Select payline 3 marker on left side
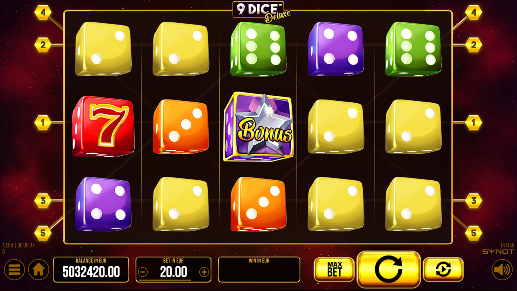This screenshot has width=517, height=291. 43,201
